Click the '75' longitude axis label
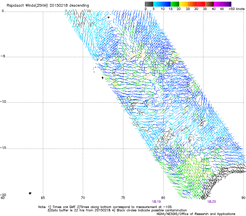The width and height of the screenshot is (246, 216). pyautogui.click(x=123, y=198)
